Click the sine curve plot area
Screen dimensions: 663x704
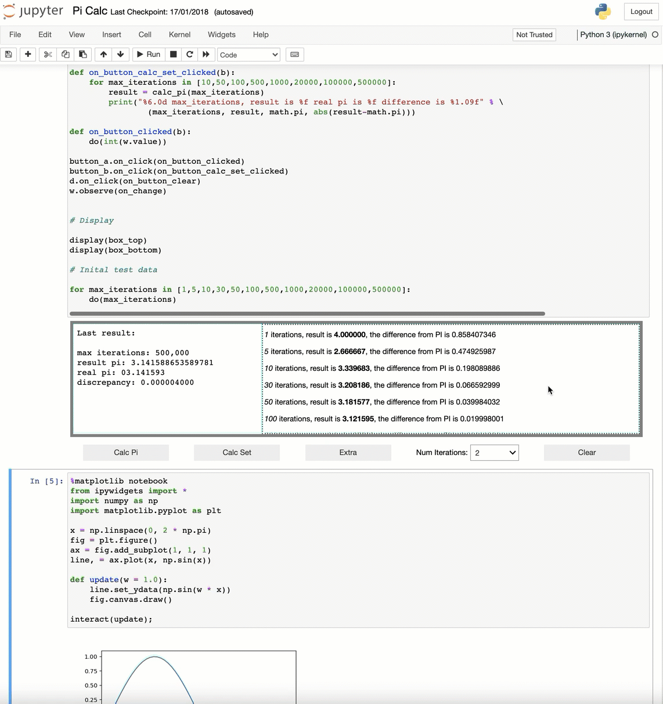(199, 677)
